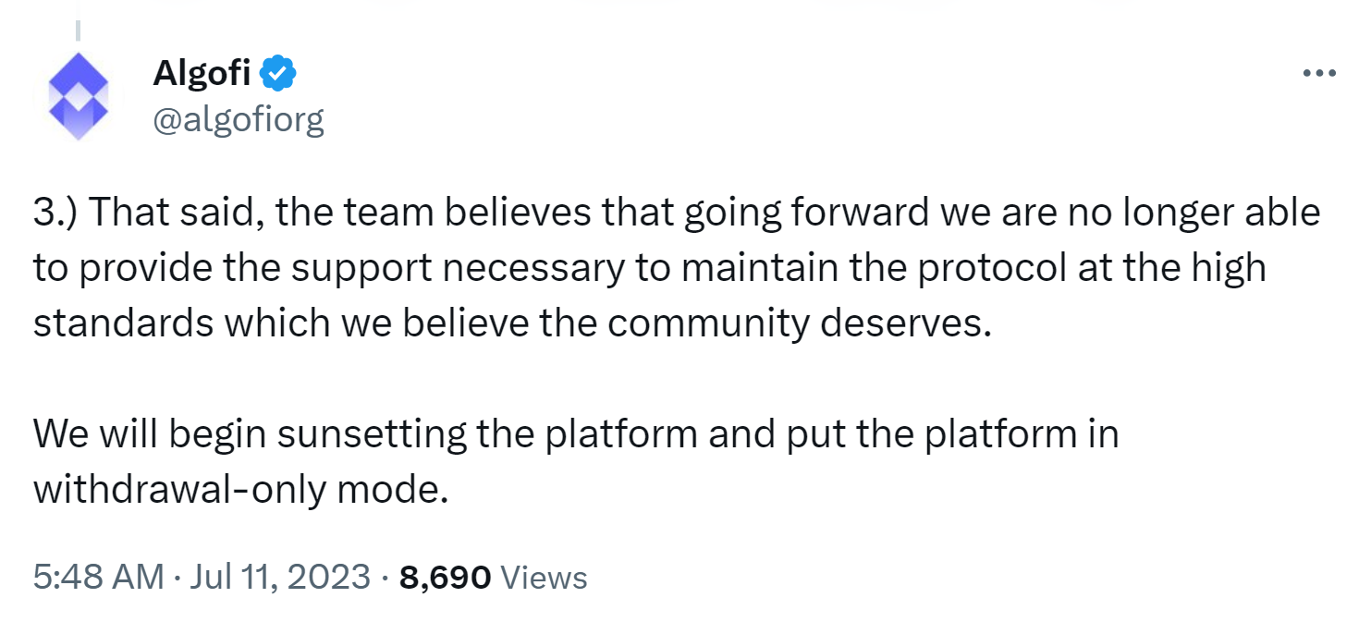Click the 5:48 AM timestamp
The height and width of the screenshot is (622, 1371).
click(x=98, y=578)
